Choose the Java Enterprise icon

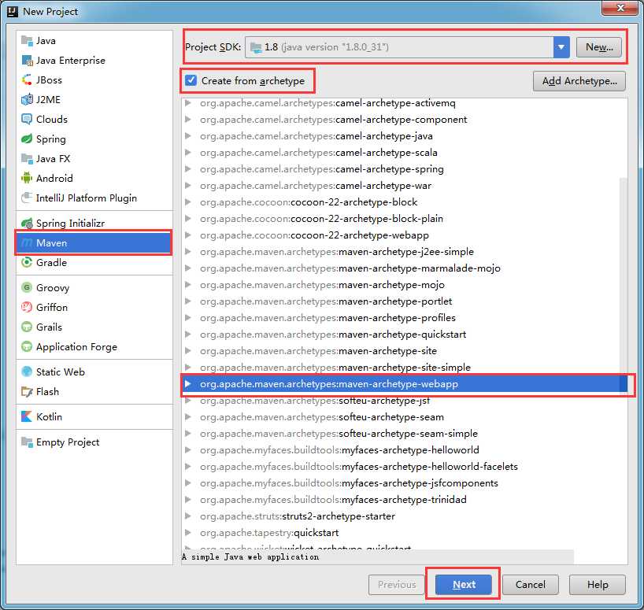tap(27, 61)
